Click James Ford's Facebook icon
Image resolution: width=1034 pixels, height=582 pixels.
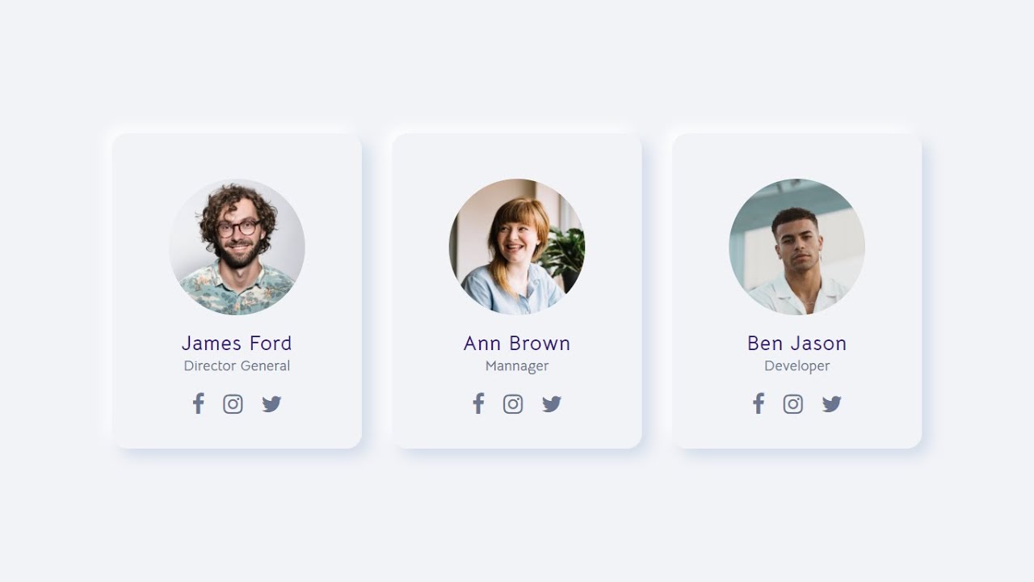point(198,403)
